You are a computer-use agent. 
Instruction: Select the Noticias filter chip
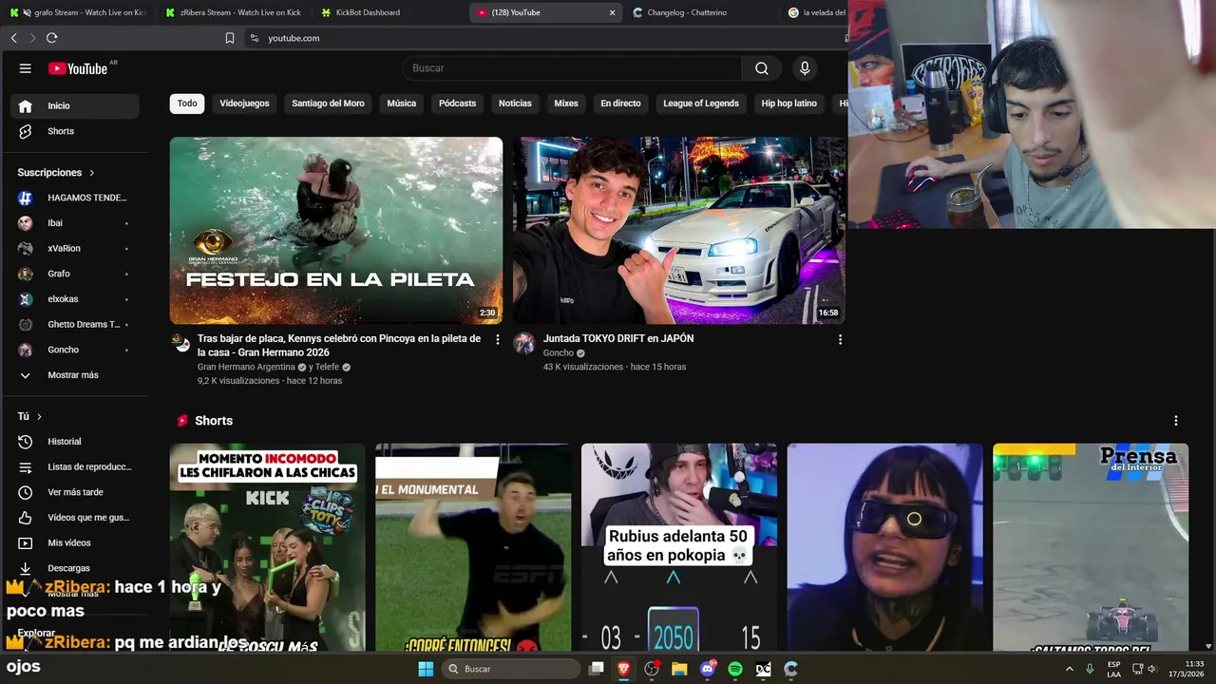tap(515, 104)
